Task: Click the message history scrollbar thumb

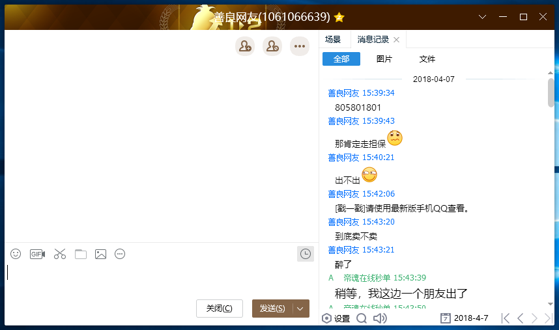Action: click(x=551, y=92)
